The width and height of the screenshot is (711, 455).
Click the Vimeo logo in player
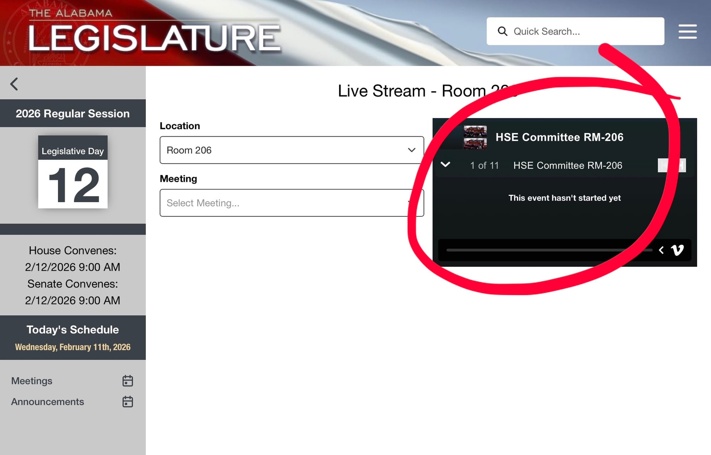[x=677, y=250]
